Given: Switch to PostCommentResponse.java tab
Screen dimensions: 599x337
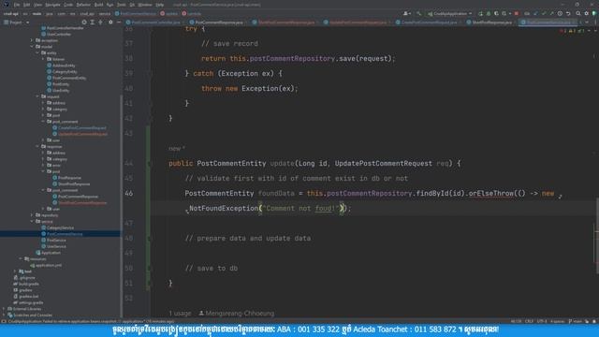Looking at the screenshot, I should click(218, 22).
